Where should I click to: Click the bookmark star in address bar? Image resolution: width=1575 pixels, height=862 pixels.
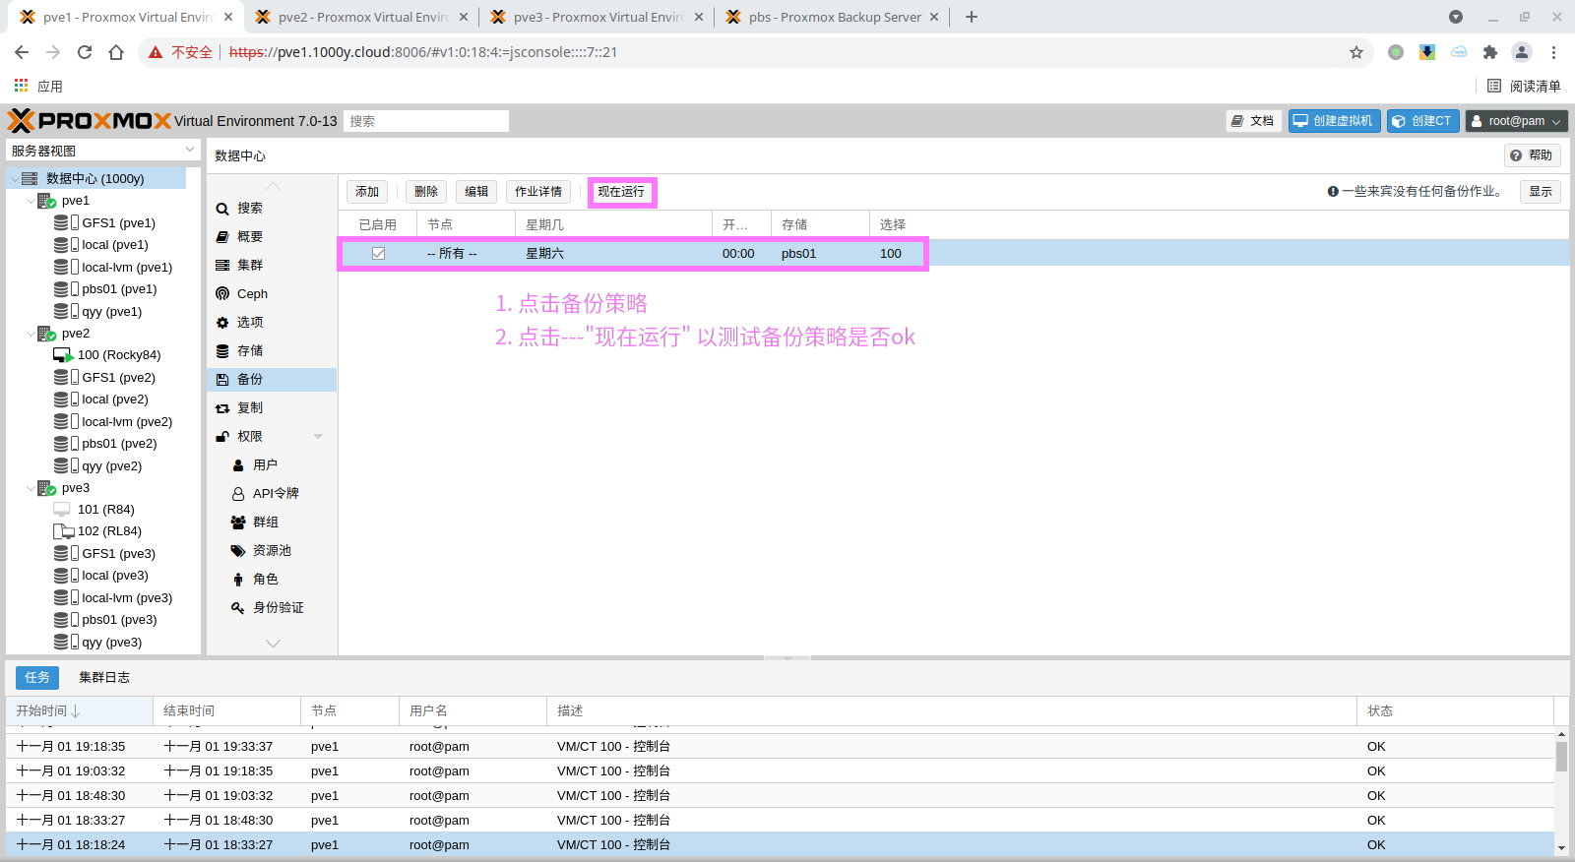(1356, 52)
